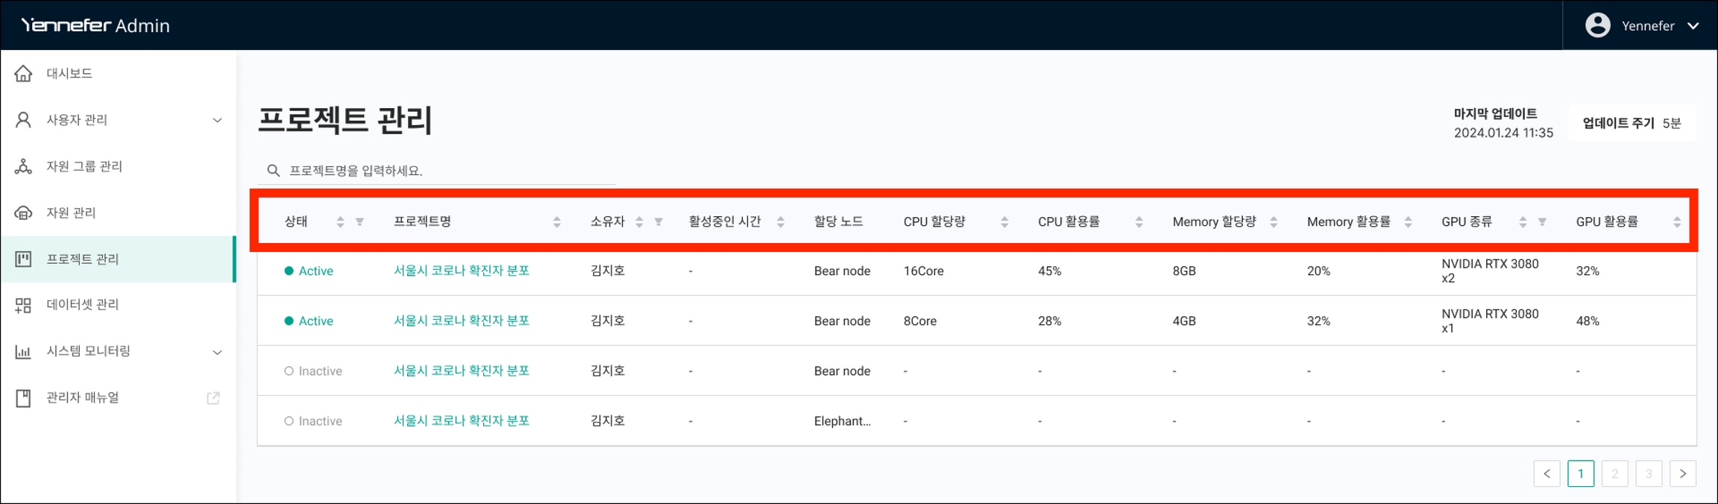Open the first Active project's name link
This screenshot has width=1718, height=504.
coord(461,271)
